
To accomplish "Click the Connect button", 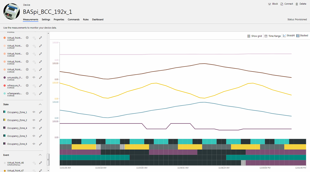I will coord(287,4).
